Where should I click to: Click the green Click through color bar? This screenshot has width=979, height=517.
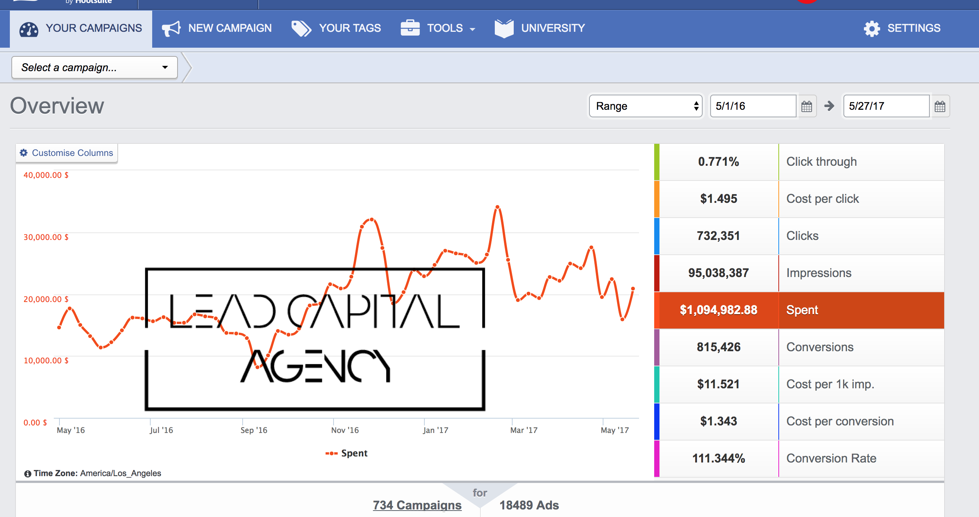tap(657, 162)
